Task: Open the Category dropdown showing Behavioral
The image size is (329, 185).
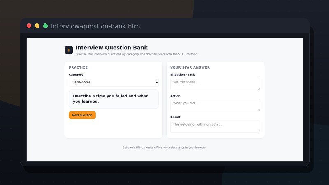Action: (114, 82)
